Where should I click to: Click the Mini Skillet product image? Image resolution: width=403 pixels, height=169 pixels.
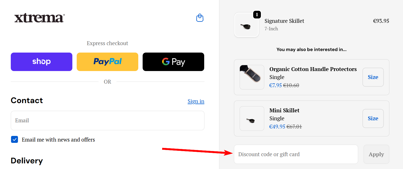(x=252, y=118)
